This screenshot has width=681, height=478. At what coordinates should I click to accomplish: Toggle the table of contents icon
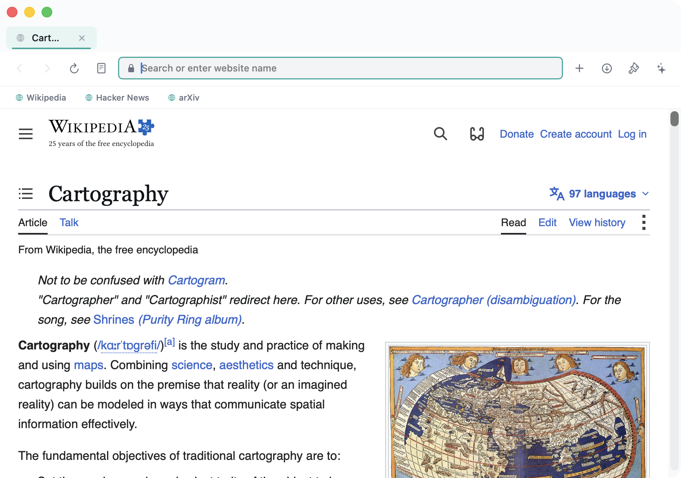click(26, 194)
